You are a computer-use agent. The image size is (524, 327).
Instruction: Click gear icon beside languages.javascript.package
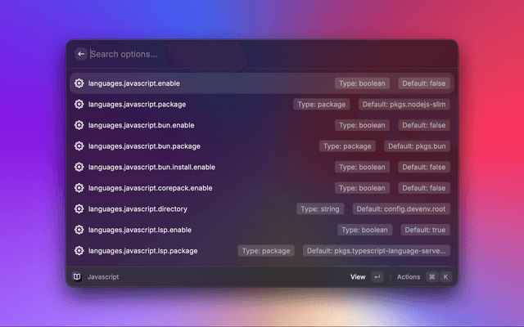point(79,105)
